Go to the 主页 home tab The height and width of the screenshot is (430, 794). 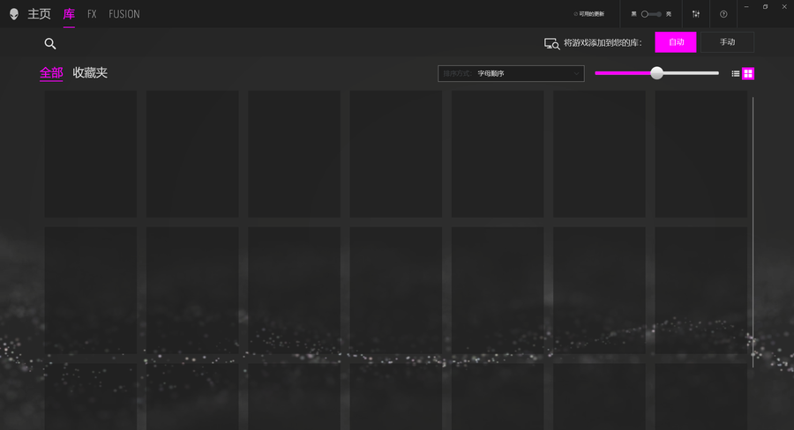tap(40, 14)
